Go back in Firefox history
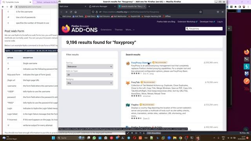Screen dimensions: 251x141 click(x=62, y=12)
